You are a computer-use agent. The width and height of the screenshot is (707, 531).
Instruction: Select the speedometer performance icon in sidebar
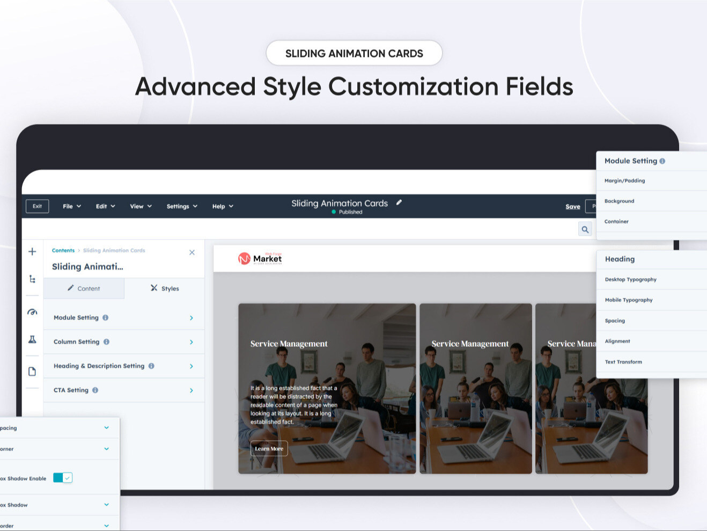point(32,311)
